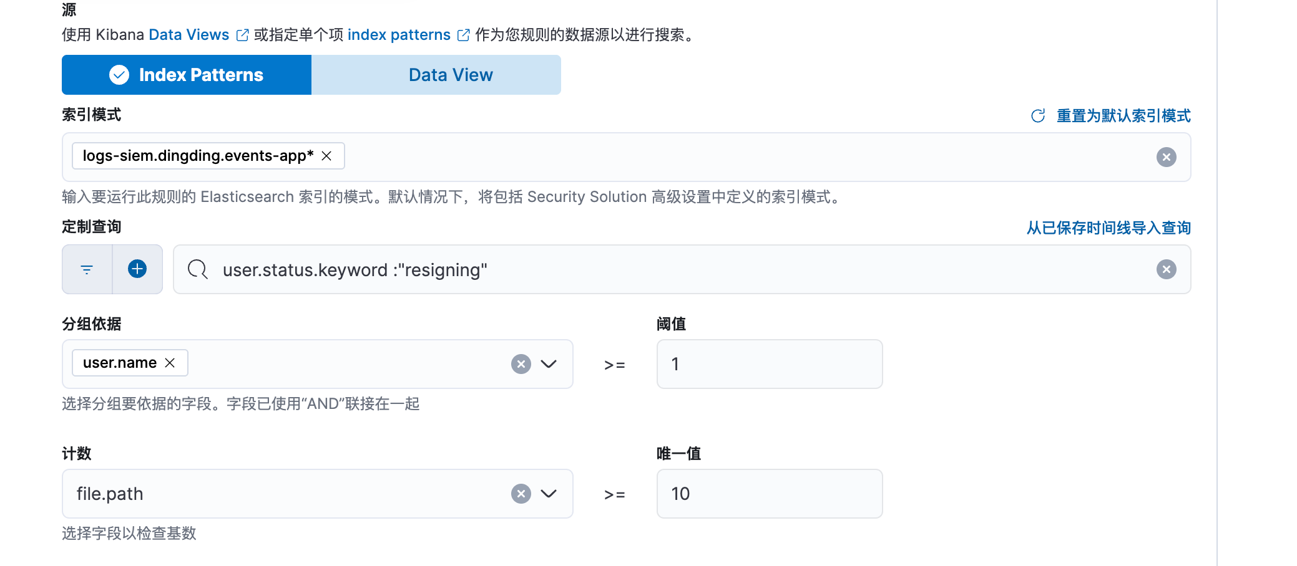The width and height of the screenshot is (1297, 566).
Task: Click import query from saved timeline
Action: tap(1109, 228)
